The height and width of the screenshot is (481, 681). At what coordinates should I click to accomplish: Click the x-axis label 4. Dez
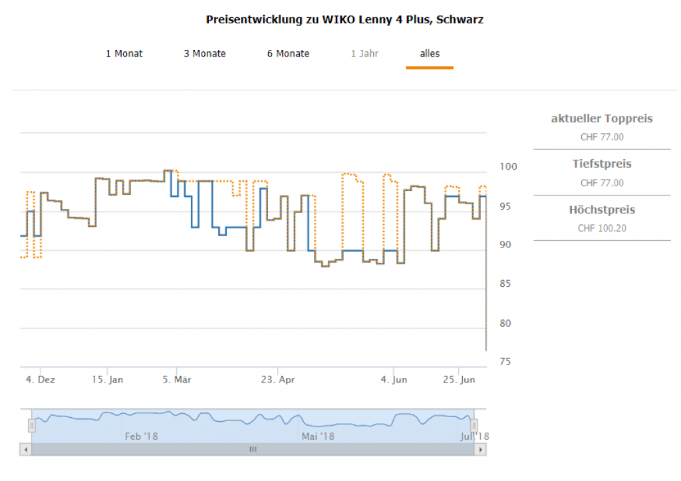point(41,379)
